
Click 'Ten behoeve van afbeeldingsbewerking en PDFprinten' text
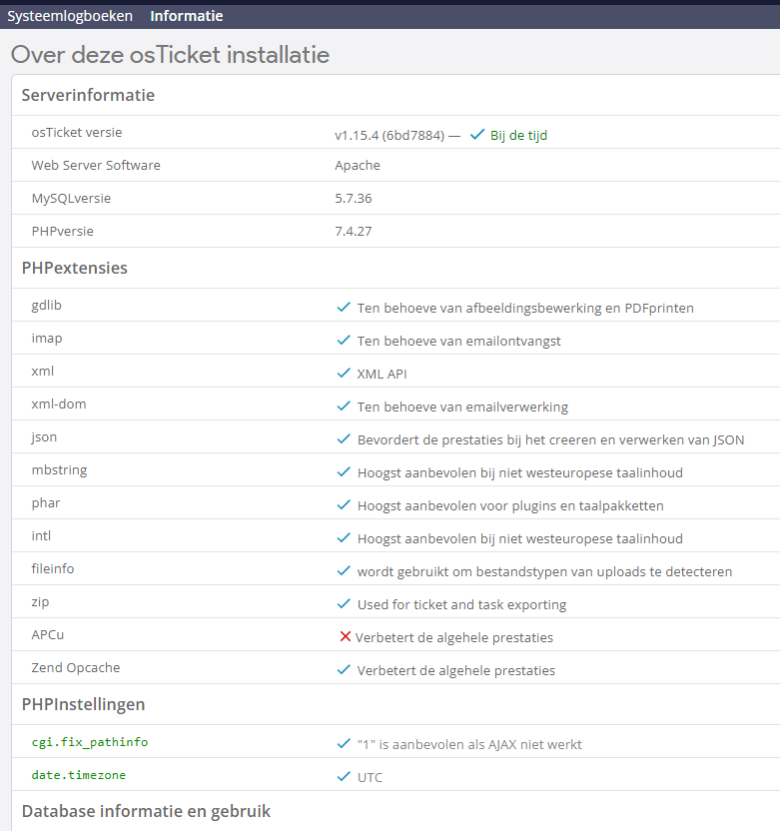coord(525,308)
